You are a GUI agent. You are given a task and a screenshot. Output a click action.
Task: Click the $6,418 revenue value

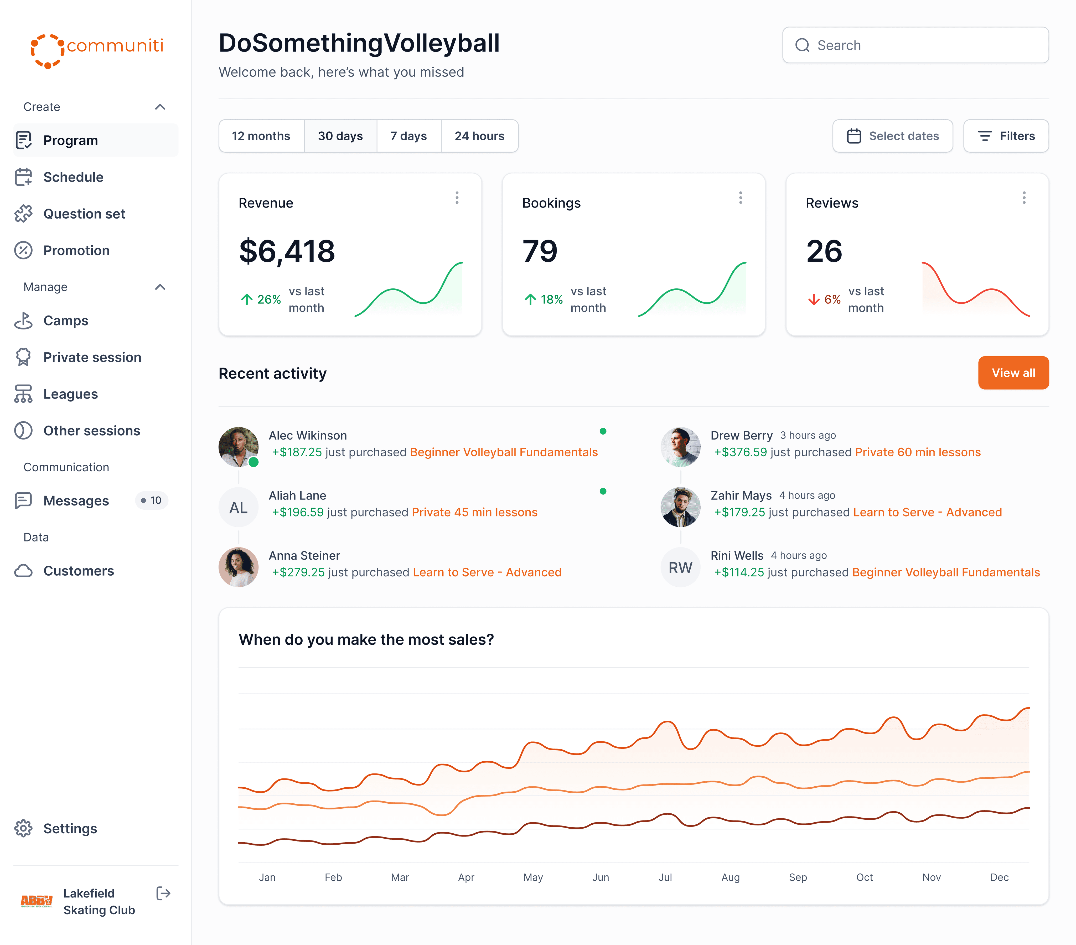(287, 251)
